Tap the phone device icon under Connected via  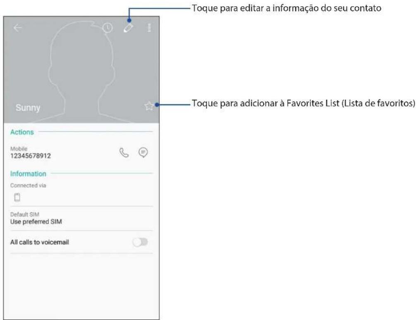[x=17, y=197]
